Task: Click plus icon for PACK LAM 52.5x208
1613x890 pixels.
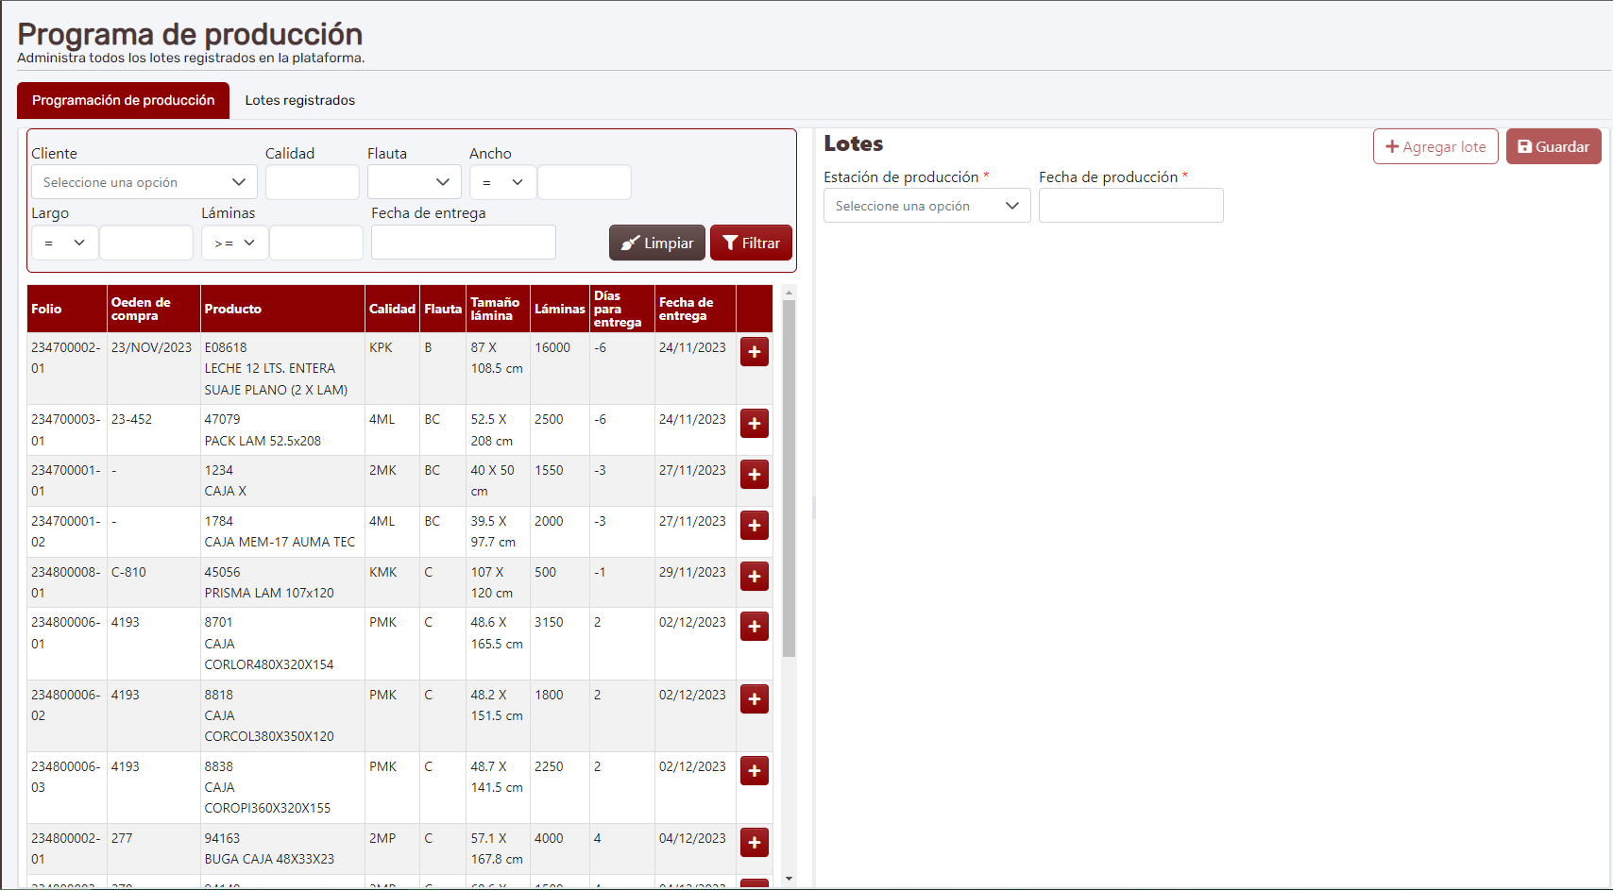Action: pyautogui.click(x=754, y=424)
